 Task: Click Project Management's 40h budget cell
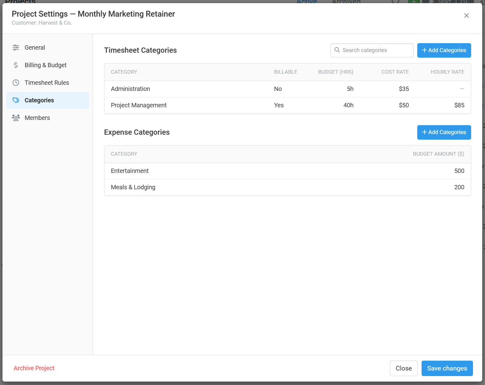[348, 105]
